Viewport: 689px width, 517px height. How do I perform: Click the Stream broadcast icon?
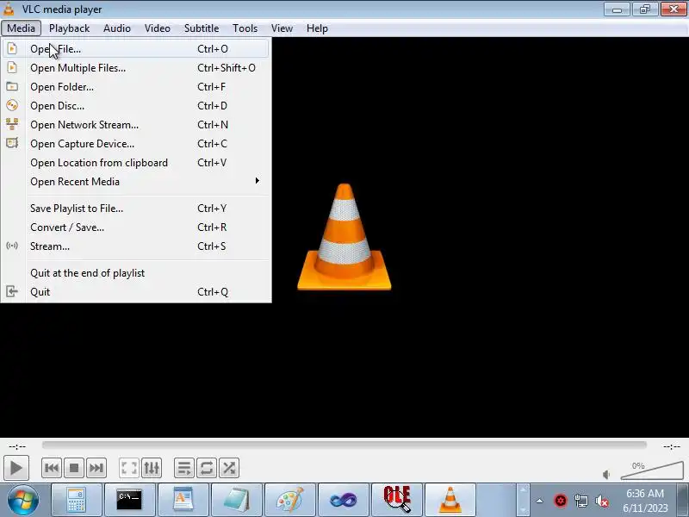pyautogui.click(x=12, y=246)
